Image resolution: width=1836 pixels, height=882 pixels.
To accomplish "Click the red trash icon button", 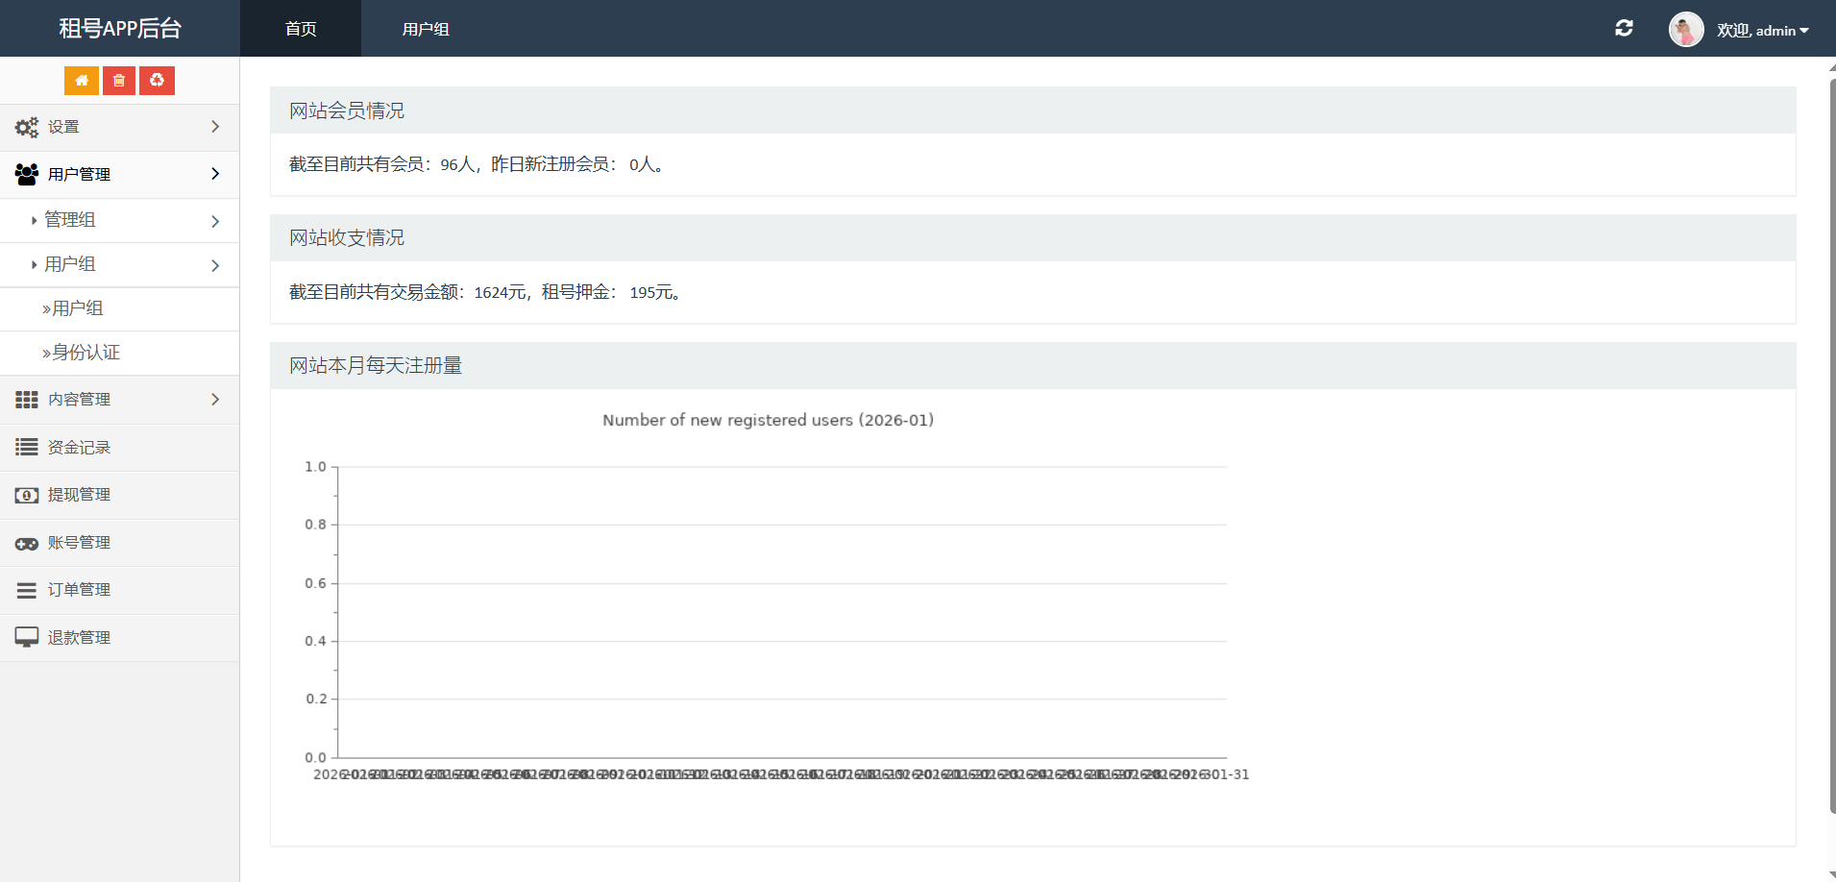I will click(119, 81).
